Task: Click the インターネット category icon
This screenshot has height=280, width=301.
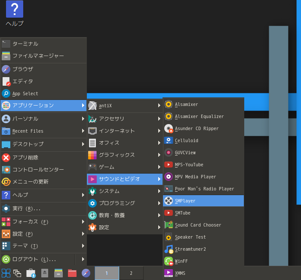Action: [x=92, y=131]
